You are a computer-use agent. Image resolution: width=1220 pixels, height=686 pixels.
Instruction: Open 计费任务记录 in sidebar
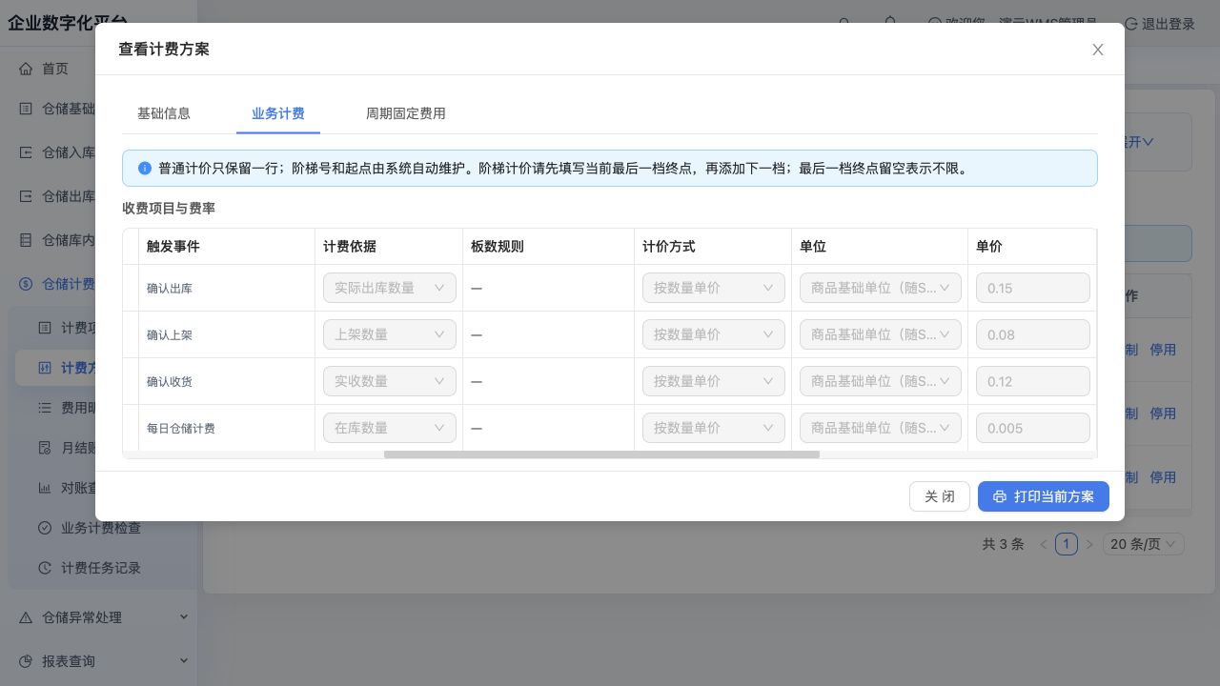[103, 568]
